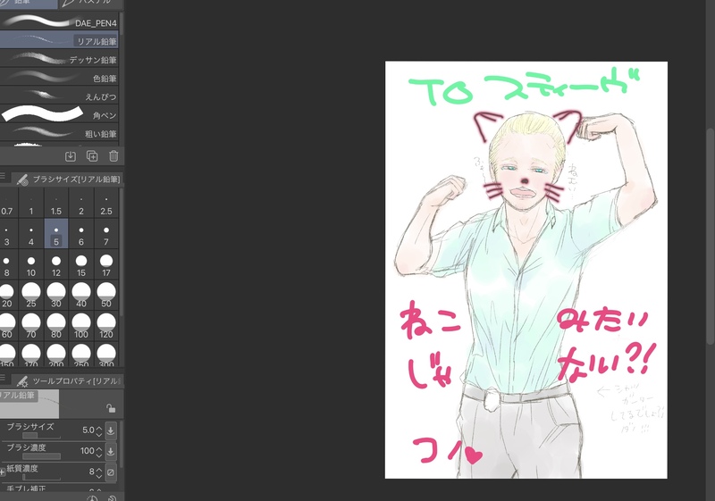Viewport: 715px width, 501px height.
Task: Open 紙質濃度 dynamics settings button
Action: point(111,472)
